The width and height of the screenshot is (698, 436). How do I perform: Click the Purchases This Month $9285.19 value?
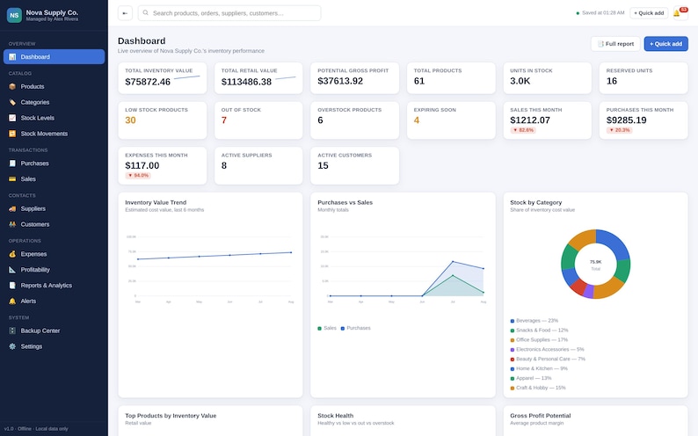coord(626,120)
